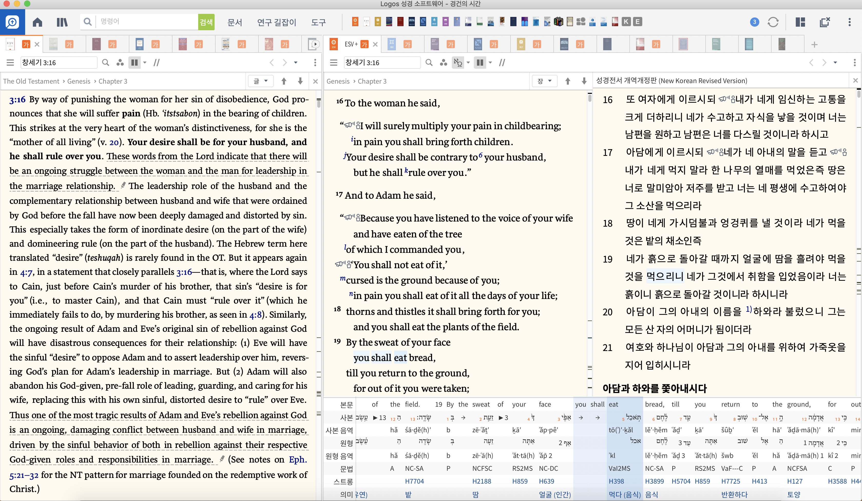862x501 pixels.
Task: Toggle multi-column view in ESV panel
Action: coord(480,63)
